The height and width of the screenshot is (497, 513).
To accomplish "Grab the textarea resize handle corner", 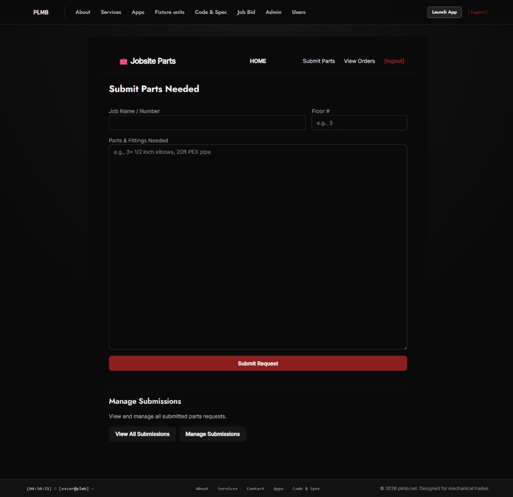I will 405,348.
